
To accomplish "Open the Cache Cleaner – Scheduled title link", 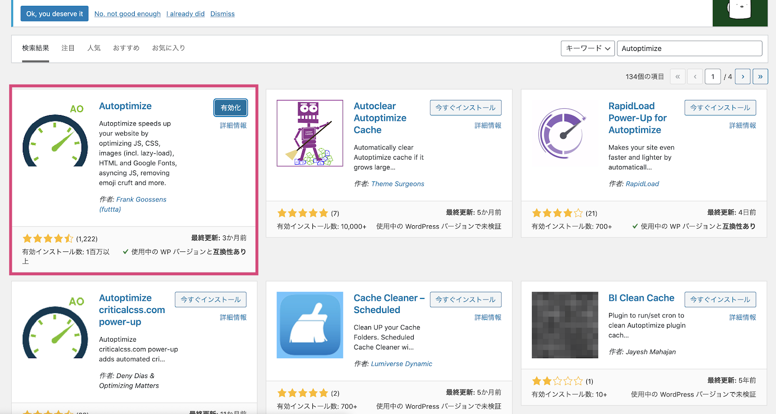I will pos(389,304).
